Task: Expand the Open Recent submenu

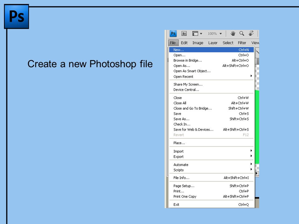Action: (211, 77)
